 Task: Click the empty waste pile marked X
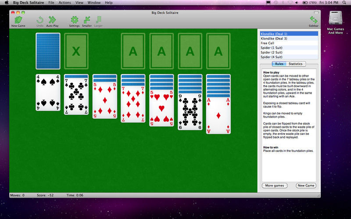pos(76,51)
